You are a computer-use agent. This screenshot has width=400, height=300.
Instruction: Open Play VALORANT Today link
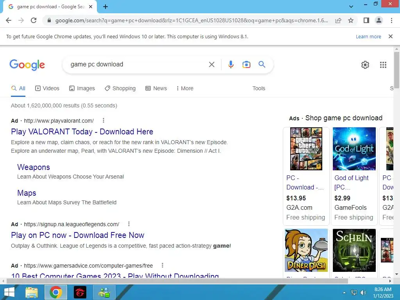coord(82,132)
